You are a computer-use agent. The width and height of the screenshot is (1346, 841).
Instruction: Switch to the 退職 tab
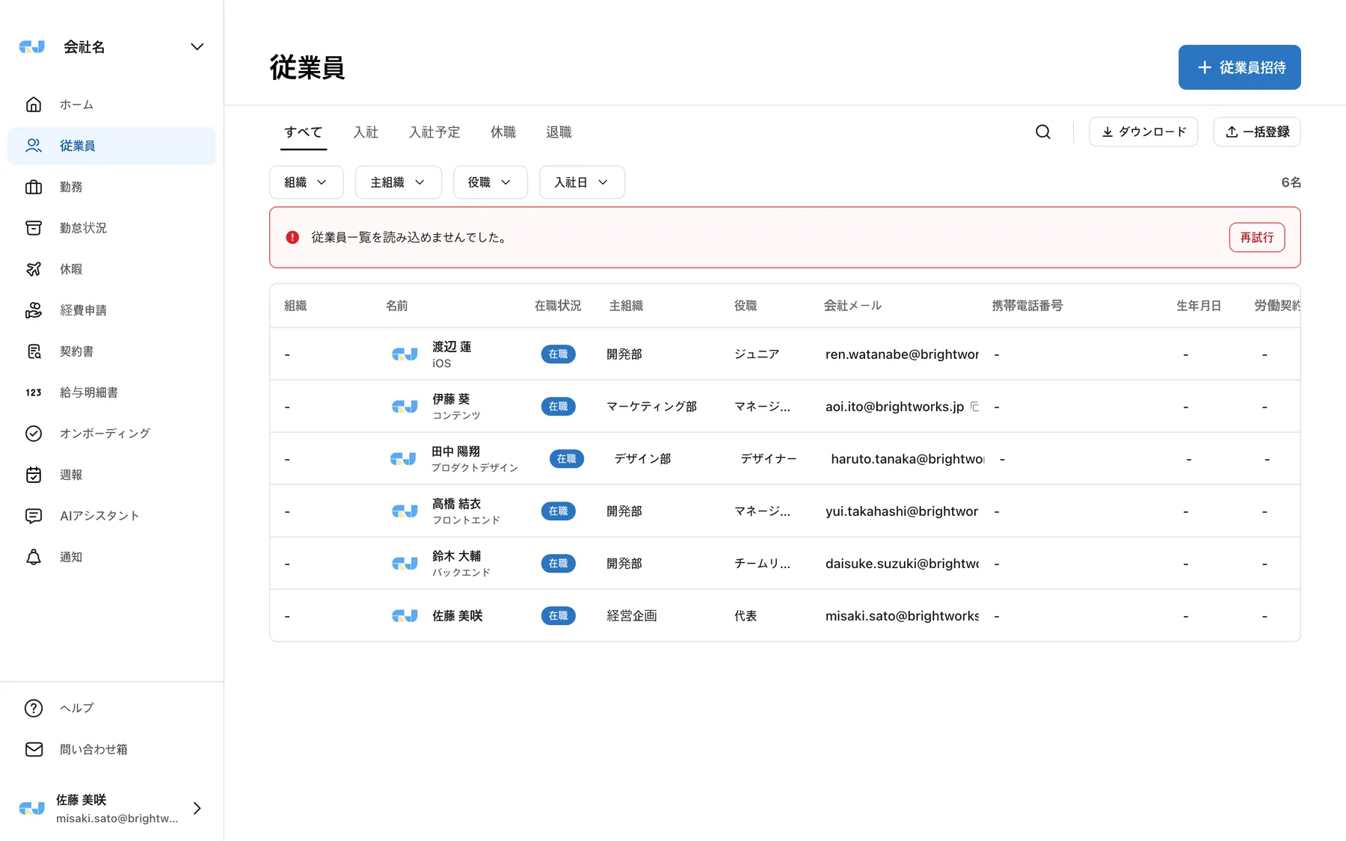click(x=559, y=132)
